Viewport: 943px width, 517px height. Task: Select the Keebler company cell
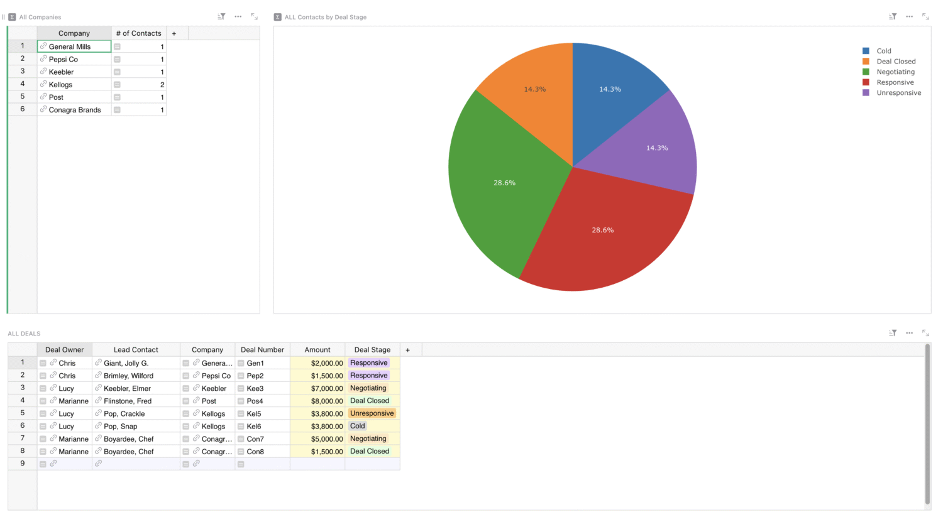coord(74,72)
